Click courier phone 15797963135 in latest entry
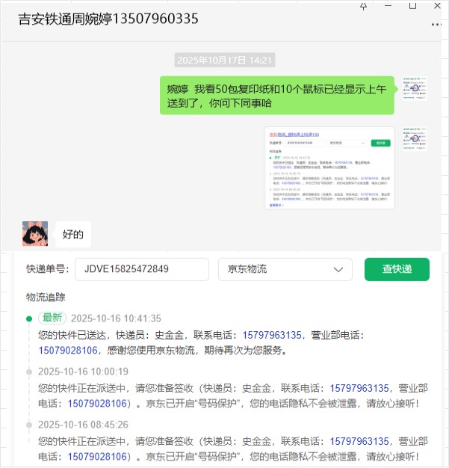This screenshot has height=468, width=449. (x=272, y=335)
